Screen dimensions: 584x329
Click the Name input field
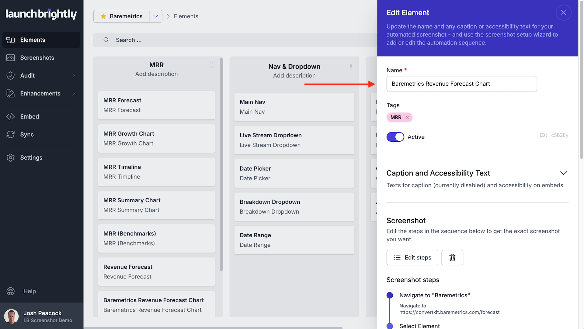click(x=461, y=84)
